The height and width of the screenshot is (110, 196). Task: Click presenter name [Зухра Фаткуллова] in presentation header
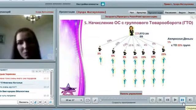[x=91, y=12]
